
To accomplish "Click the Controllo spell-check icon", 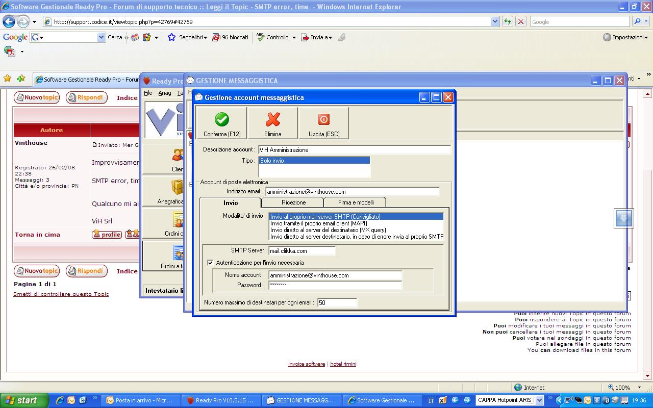I will coord(261,37).
